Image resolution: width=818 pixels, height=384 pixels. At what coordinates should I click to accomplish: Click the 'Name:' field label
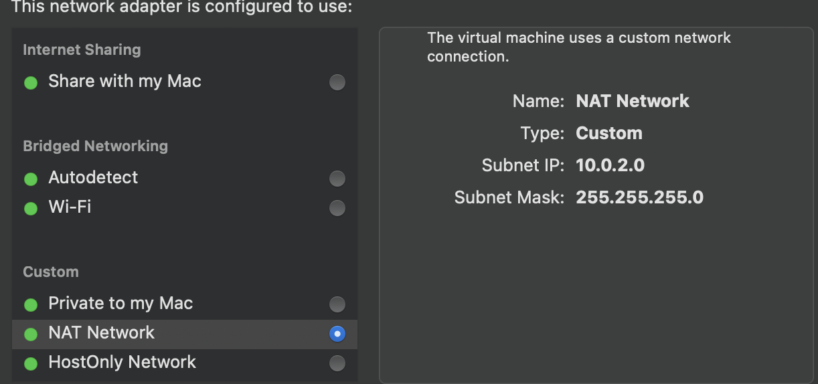click(x=539, y=101)
